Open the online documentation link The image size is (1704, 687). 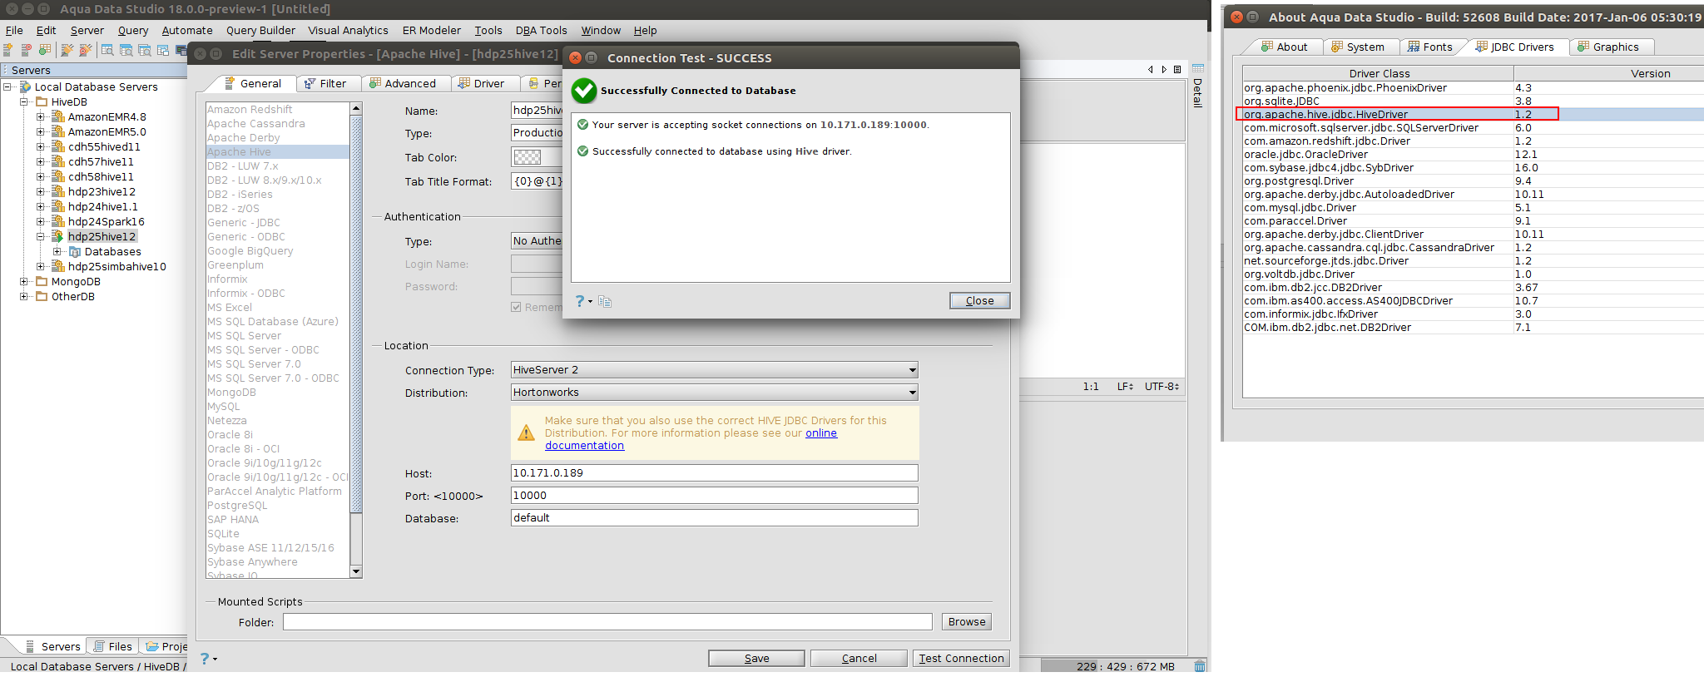691,439
